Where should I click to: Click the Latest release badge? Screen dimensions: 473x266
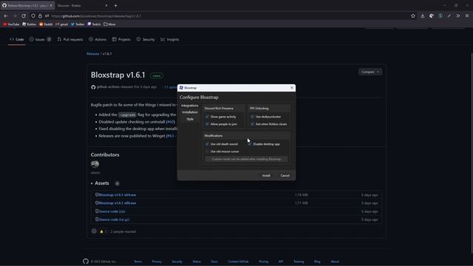tap(157, 75)
